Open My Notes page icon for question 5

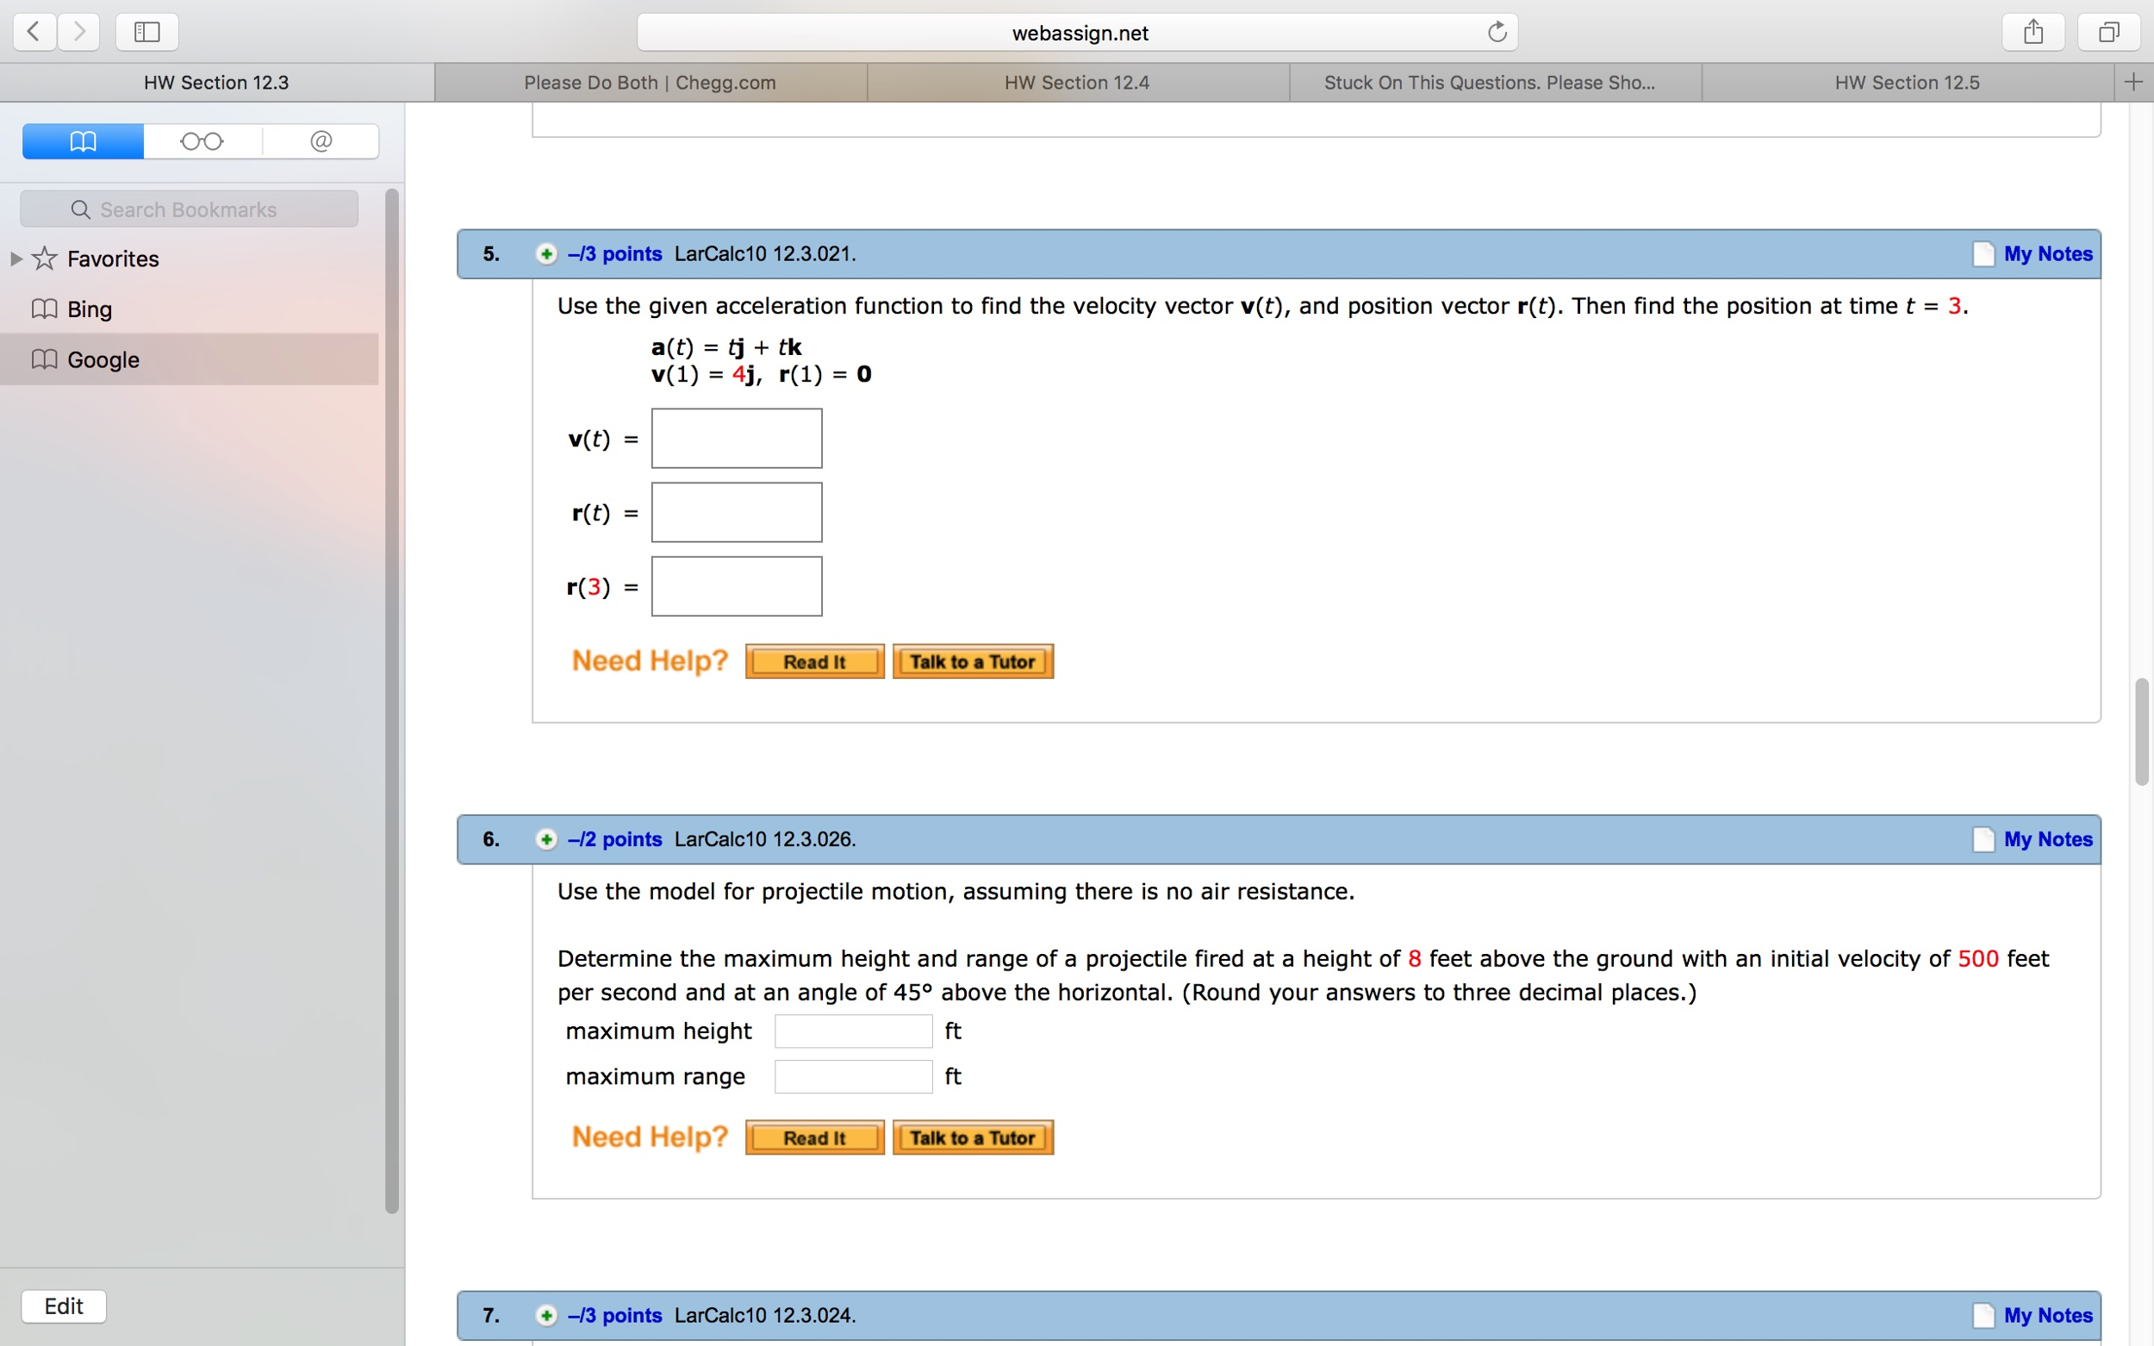pyautogui.click(x=1983, y=254)
